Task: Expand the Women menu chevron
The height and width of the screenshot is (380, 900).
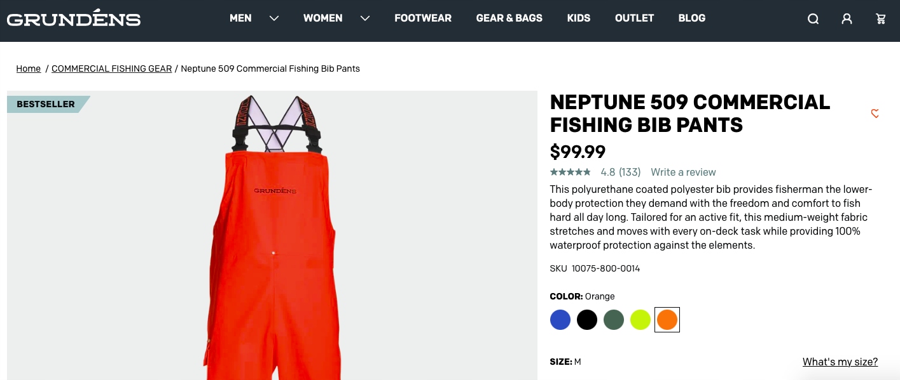Action: point(365,18)
